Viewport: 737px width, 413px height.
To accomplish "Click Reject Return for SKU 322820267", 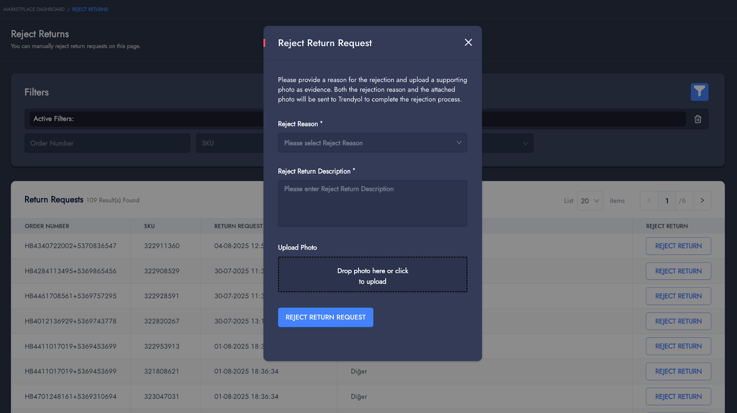I will coord(678,321).
